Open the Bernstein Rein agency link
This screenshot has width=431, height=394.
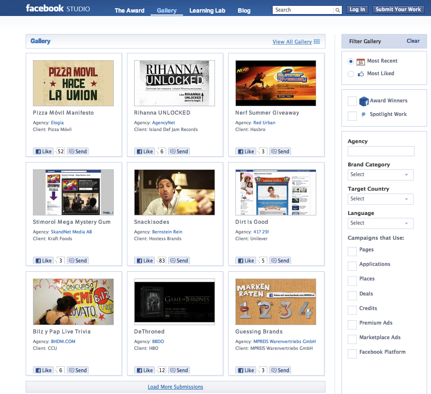[167, 232]
